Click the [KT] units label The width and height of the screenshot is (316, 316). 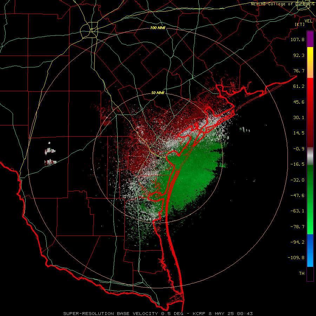(x=300, y=24)
